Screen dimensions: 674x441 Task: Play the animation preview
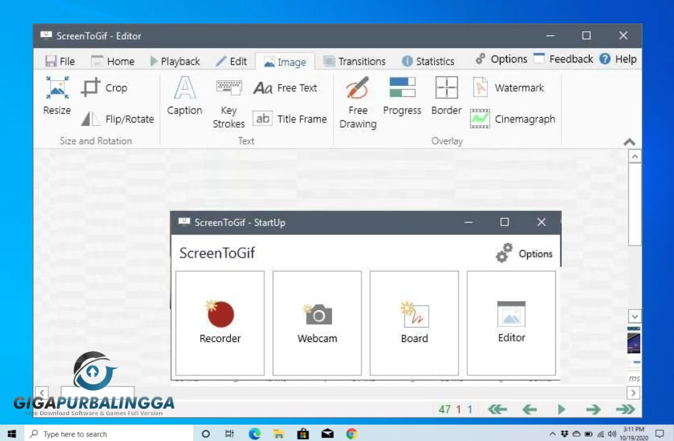click(561, 409)
